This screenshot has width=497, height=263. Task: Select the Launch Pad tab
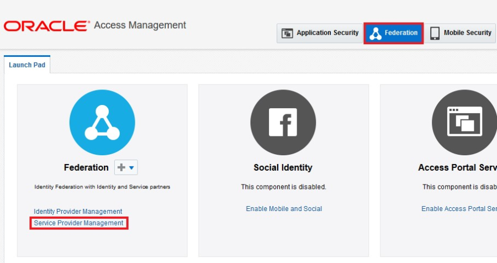(27, 65)
